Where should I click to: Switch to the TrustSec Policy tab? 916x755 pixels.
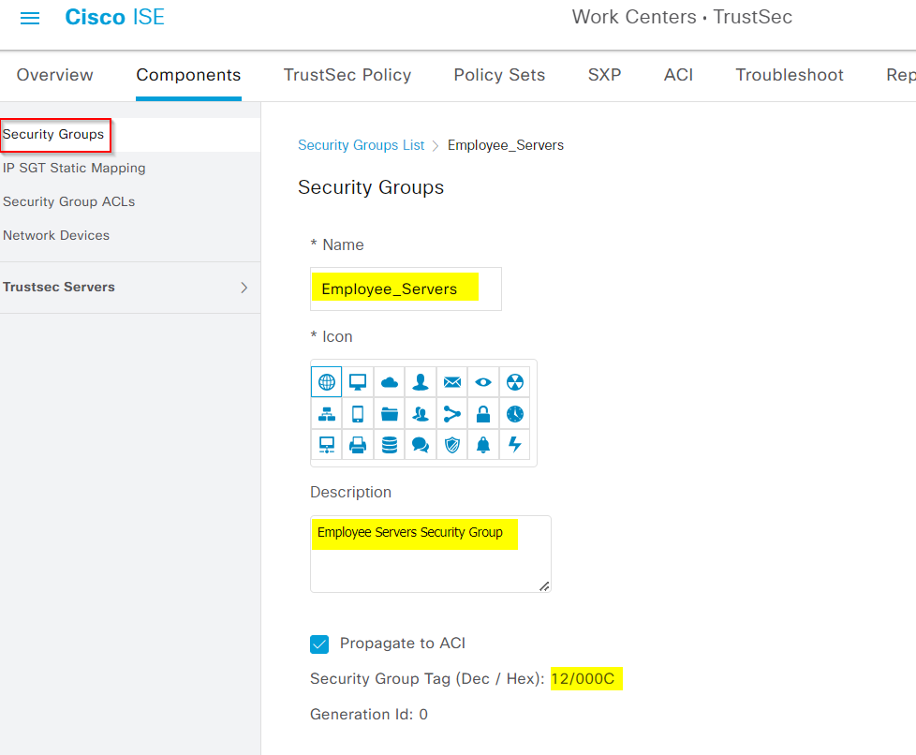[x=347, y=75]
